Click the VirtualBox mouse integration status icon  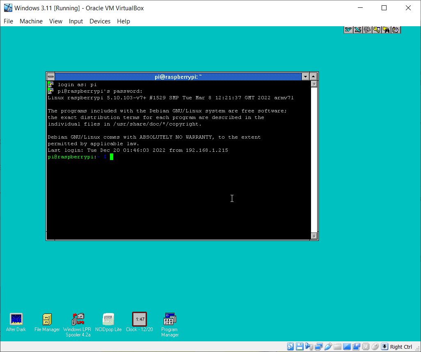pos(375,346)
